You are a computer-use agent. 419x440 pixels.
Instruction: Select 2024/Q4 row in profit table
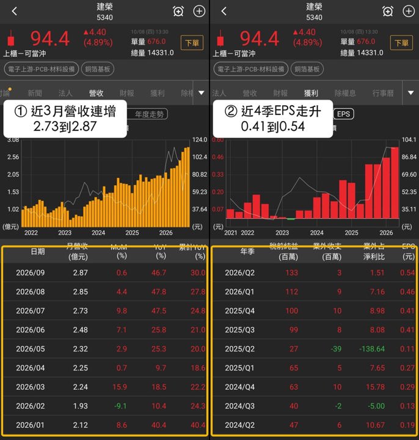pyautogui.click(x=315, y=387)
